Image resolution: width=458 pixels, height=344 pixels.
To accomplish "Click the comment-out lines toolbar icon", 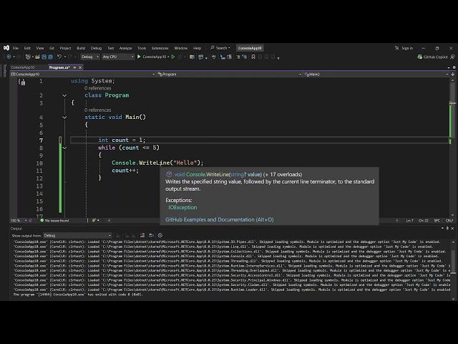I will coord(238,57).
